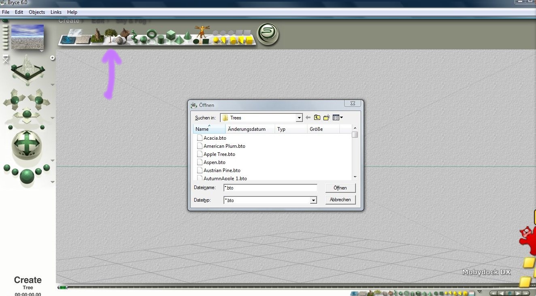Screen dimensions: 536x296
Task: Select the Austrian Pine.bto file
Action: (219, 170)
